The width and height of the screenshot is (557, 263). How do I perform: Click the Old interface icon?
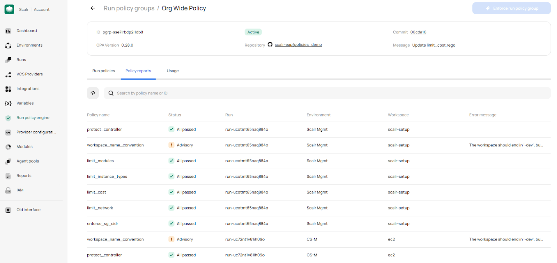click(8, 210)
